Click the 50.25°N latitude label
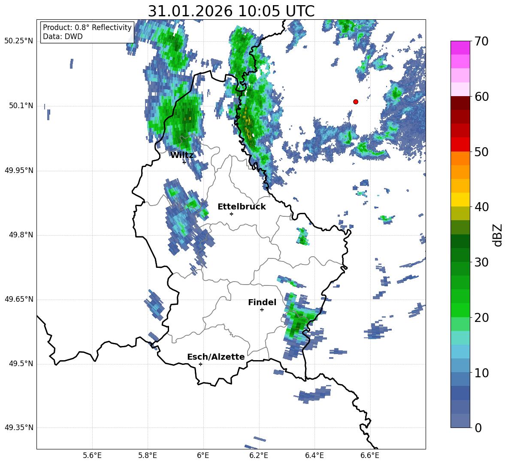The height and width of the screenshot is (464, 508). pos(18,41)
